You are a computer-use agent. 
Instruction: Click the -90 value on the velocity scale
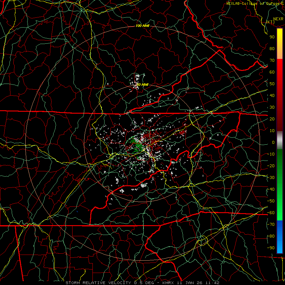tap(271, 248)
